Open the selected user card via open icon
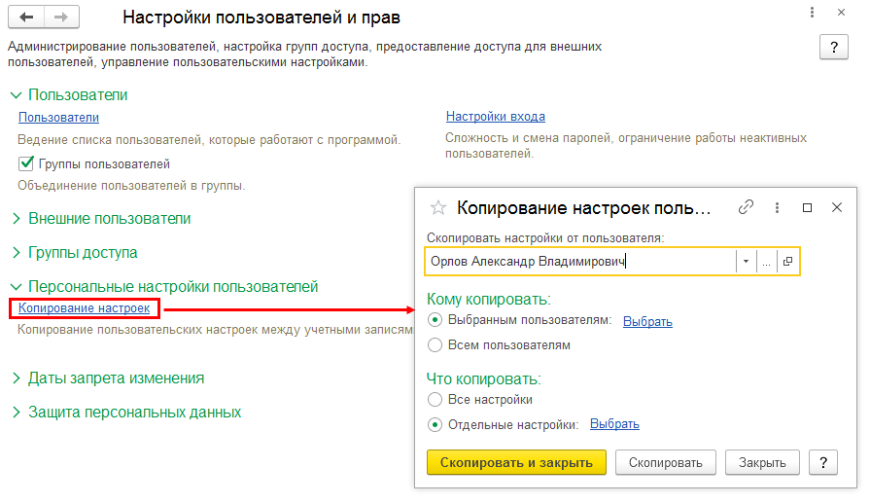 pyautogui.click(x=787, y=262)
